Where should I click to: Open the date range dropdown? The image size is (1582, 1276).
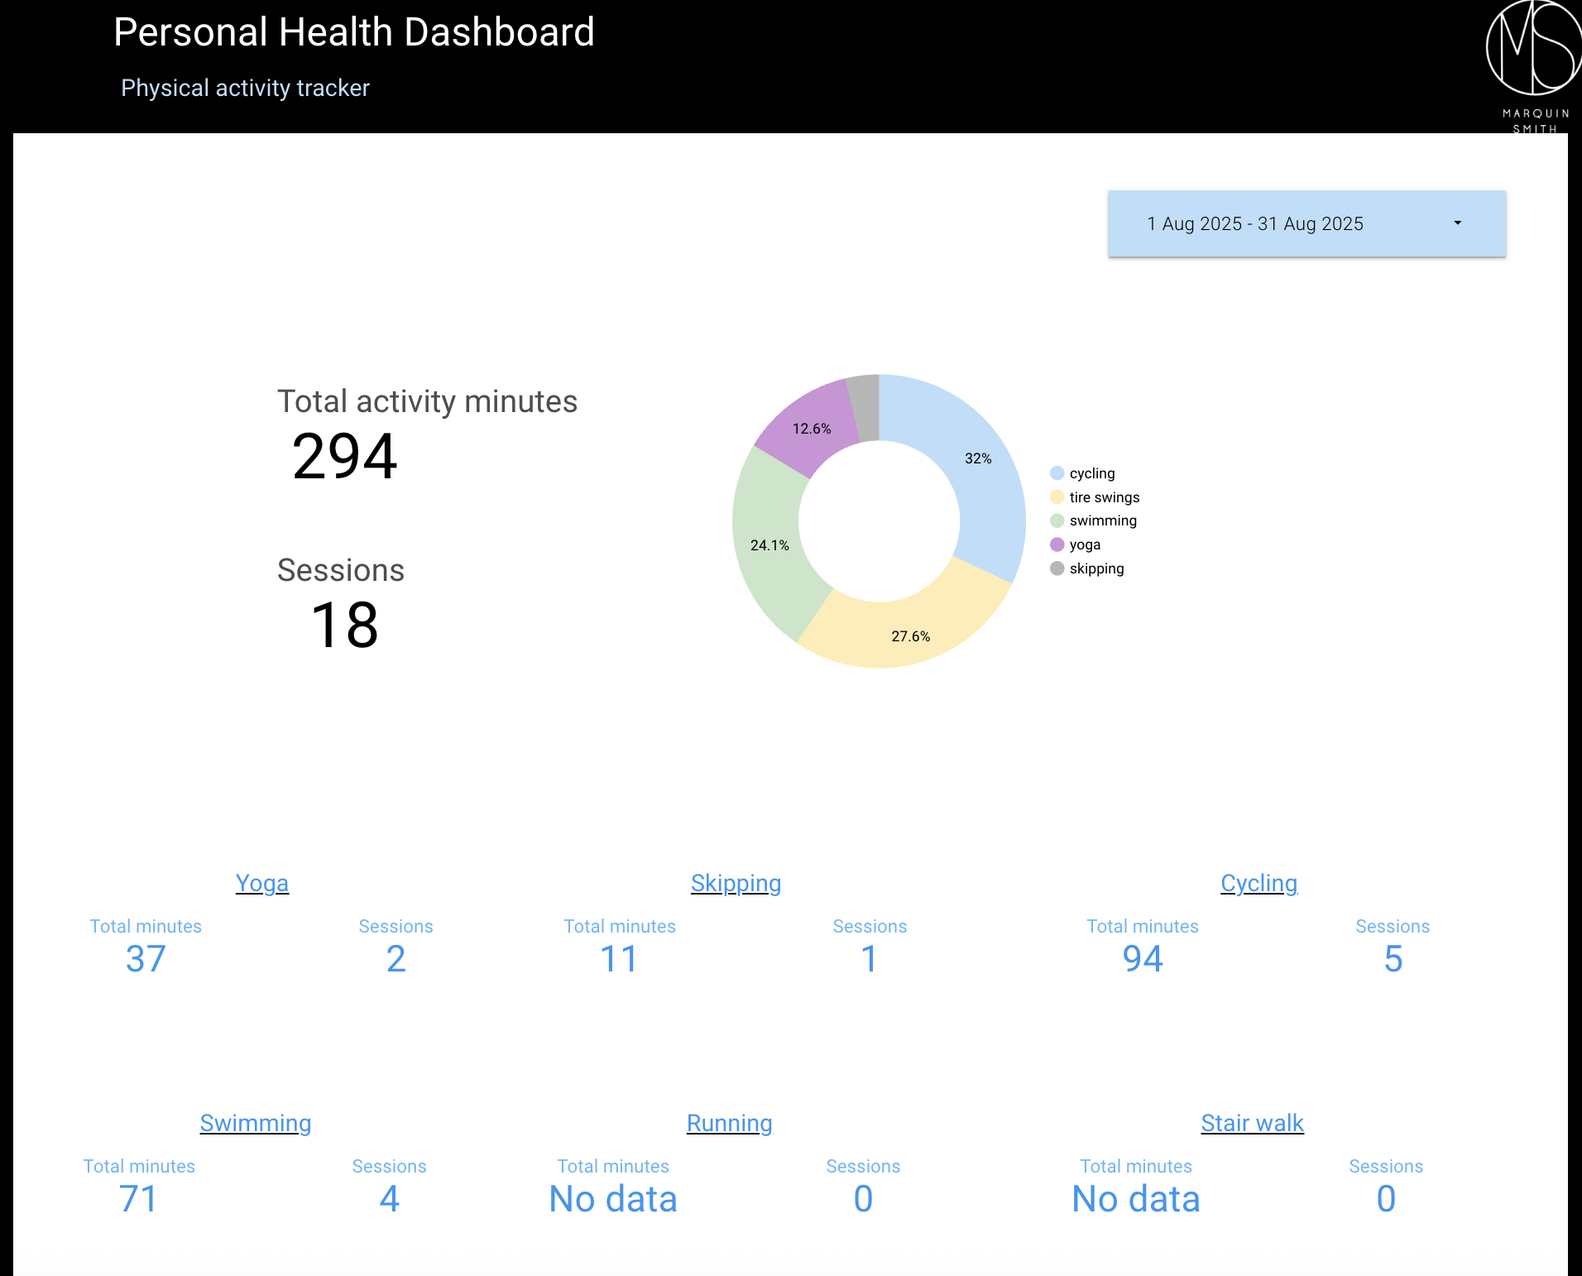tap(1306, 224)
